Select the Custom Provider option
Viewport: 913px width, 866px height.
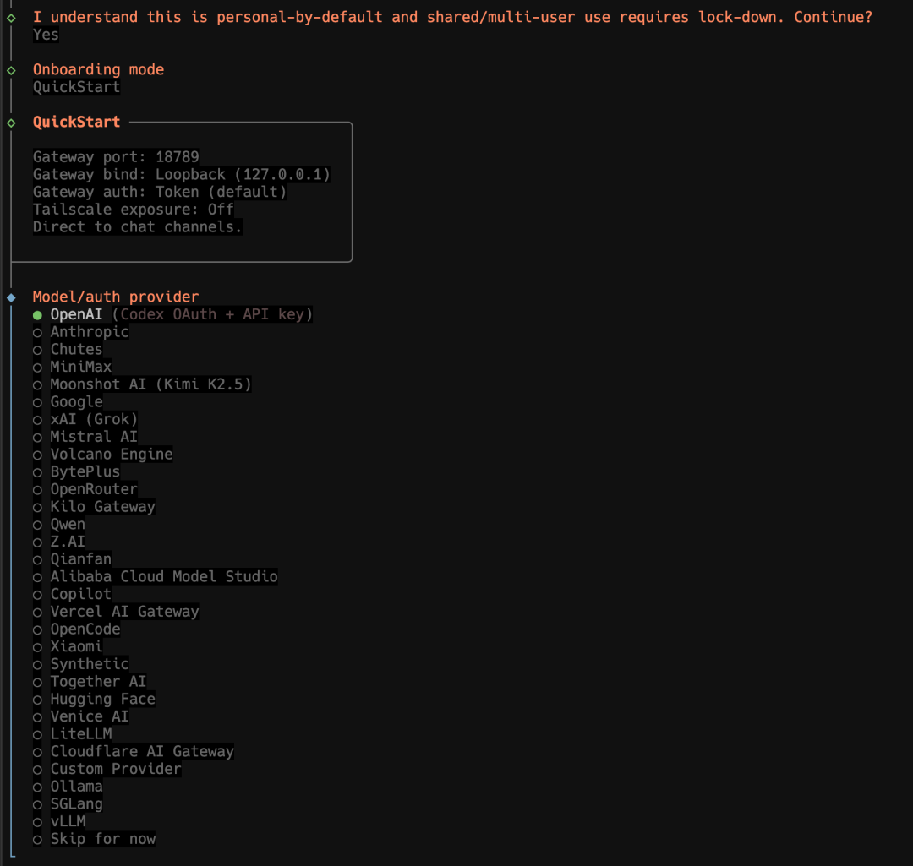(115, 769)
